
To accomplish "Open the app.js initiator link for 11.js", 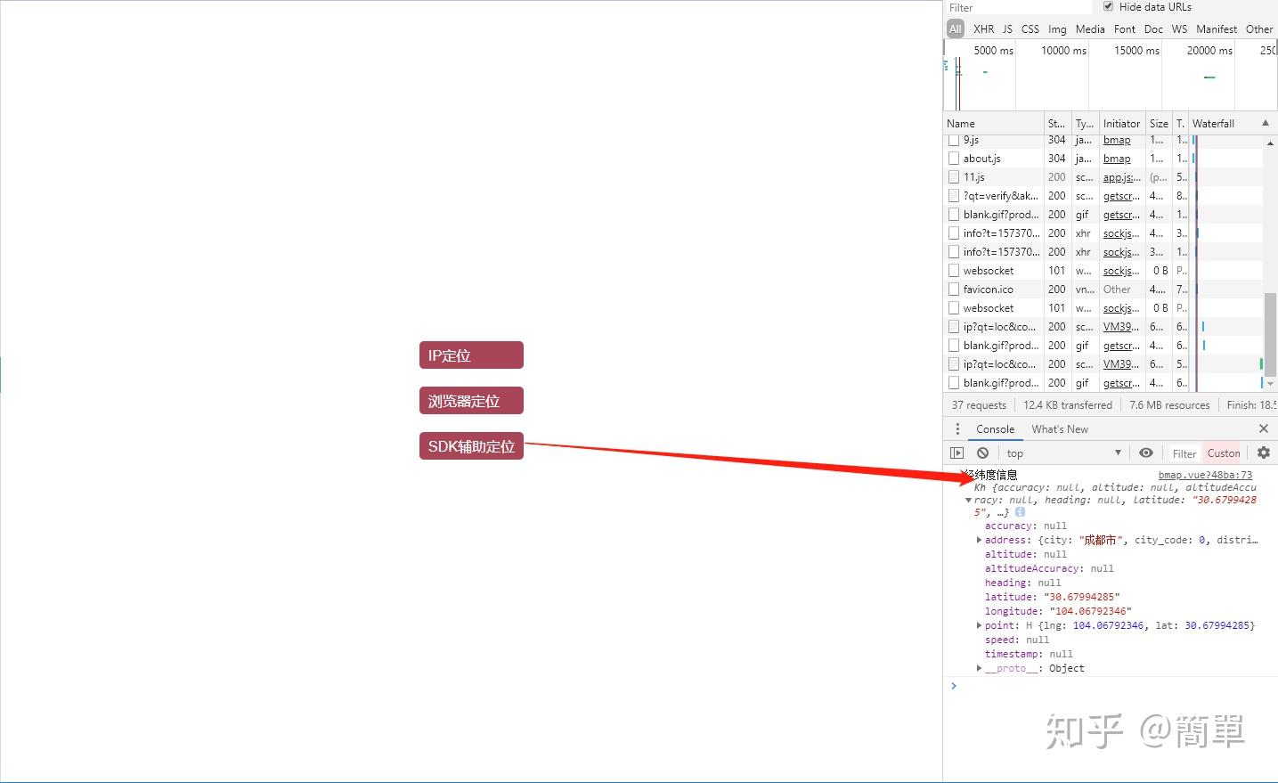I will point(1122,177).
